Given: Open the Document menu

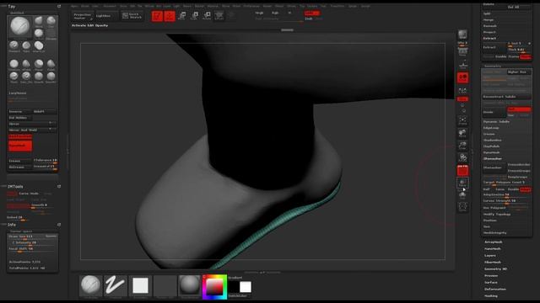Looking at the screenshot, I should (110, 6).
